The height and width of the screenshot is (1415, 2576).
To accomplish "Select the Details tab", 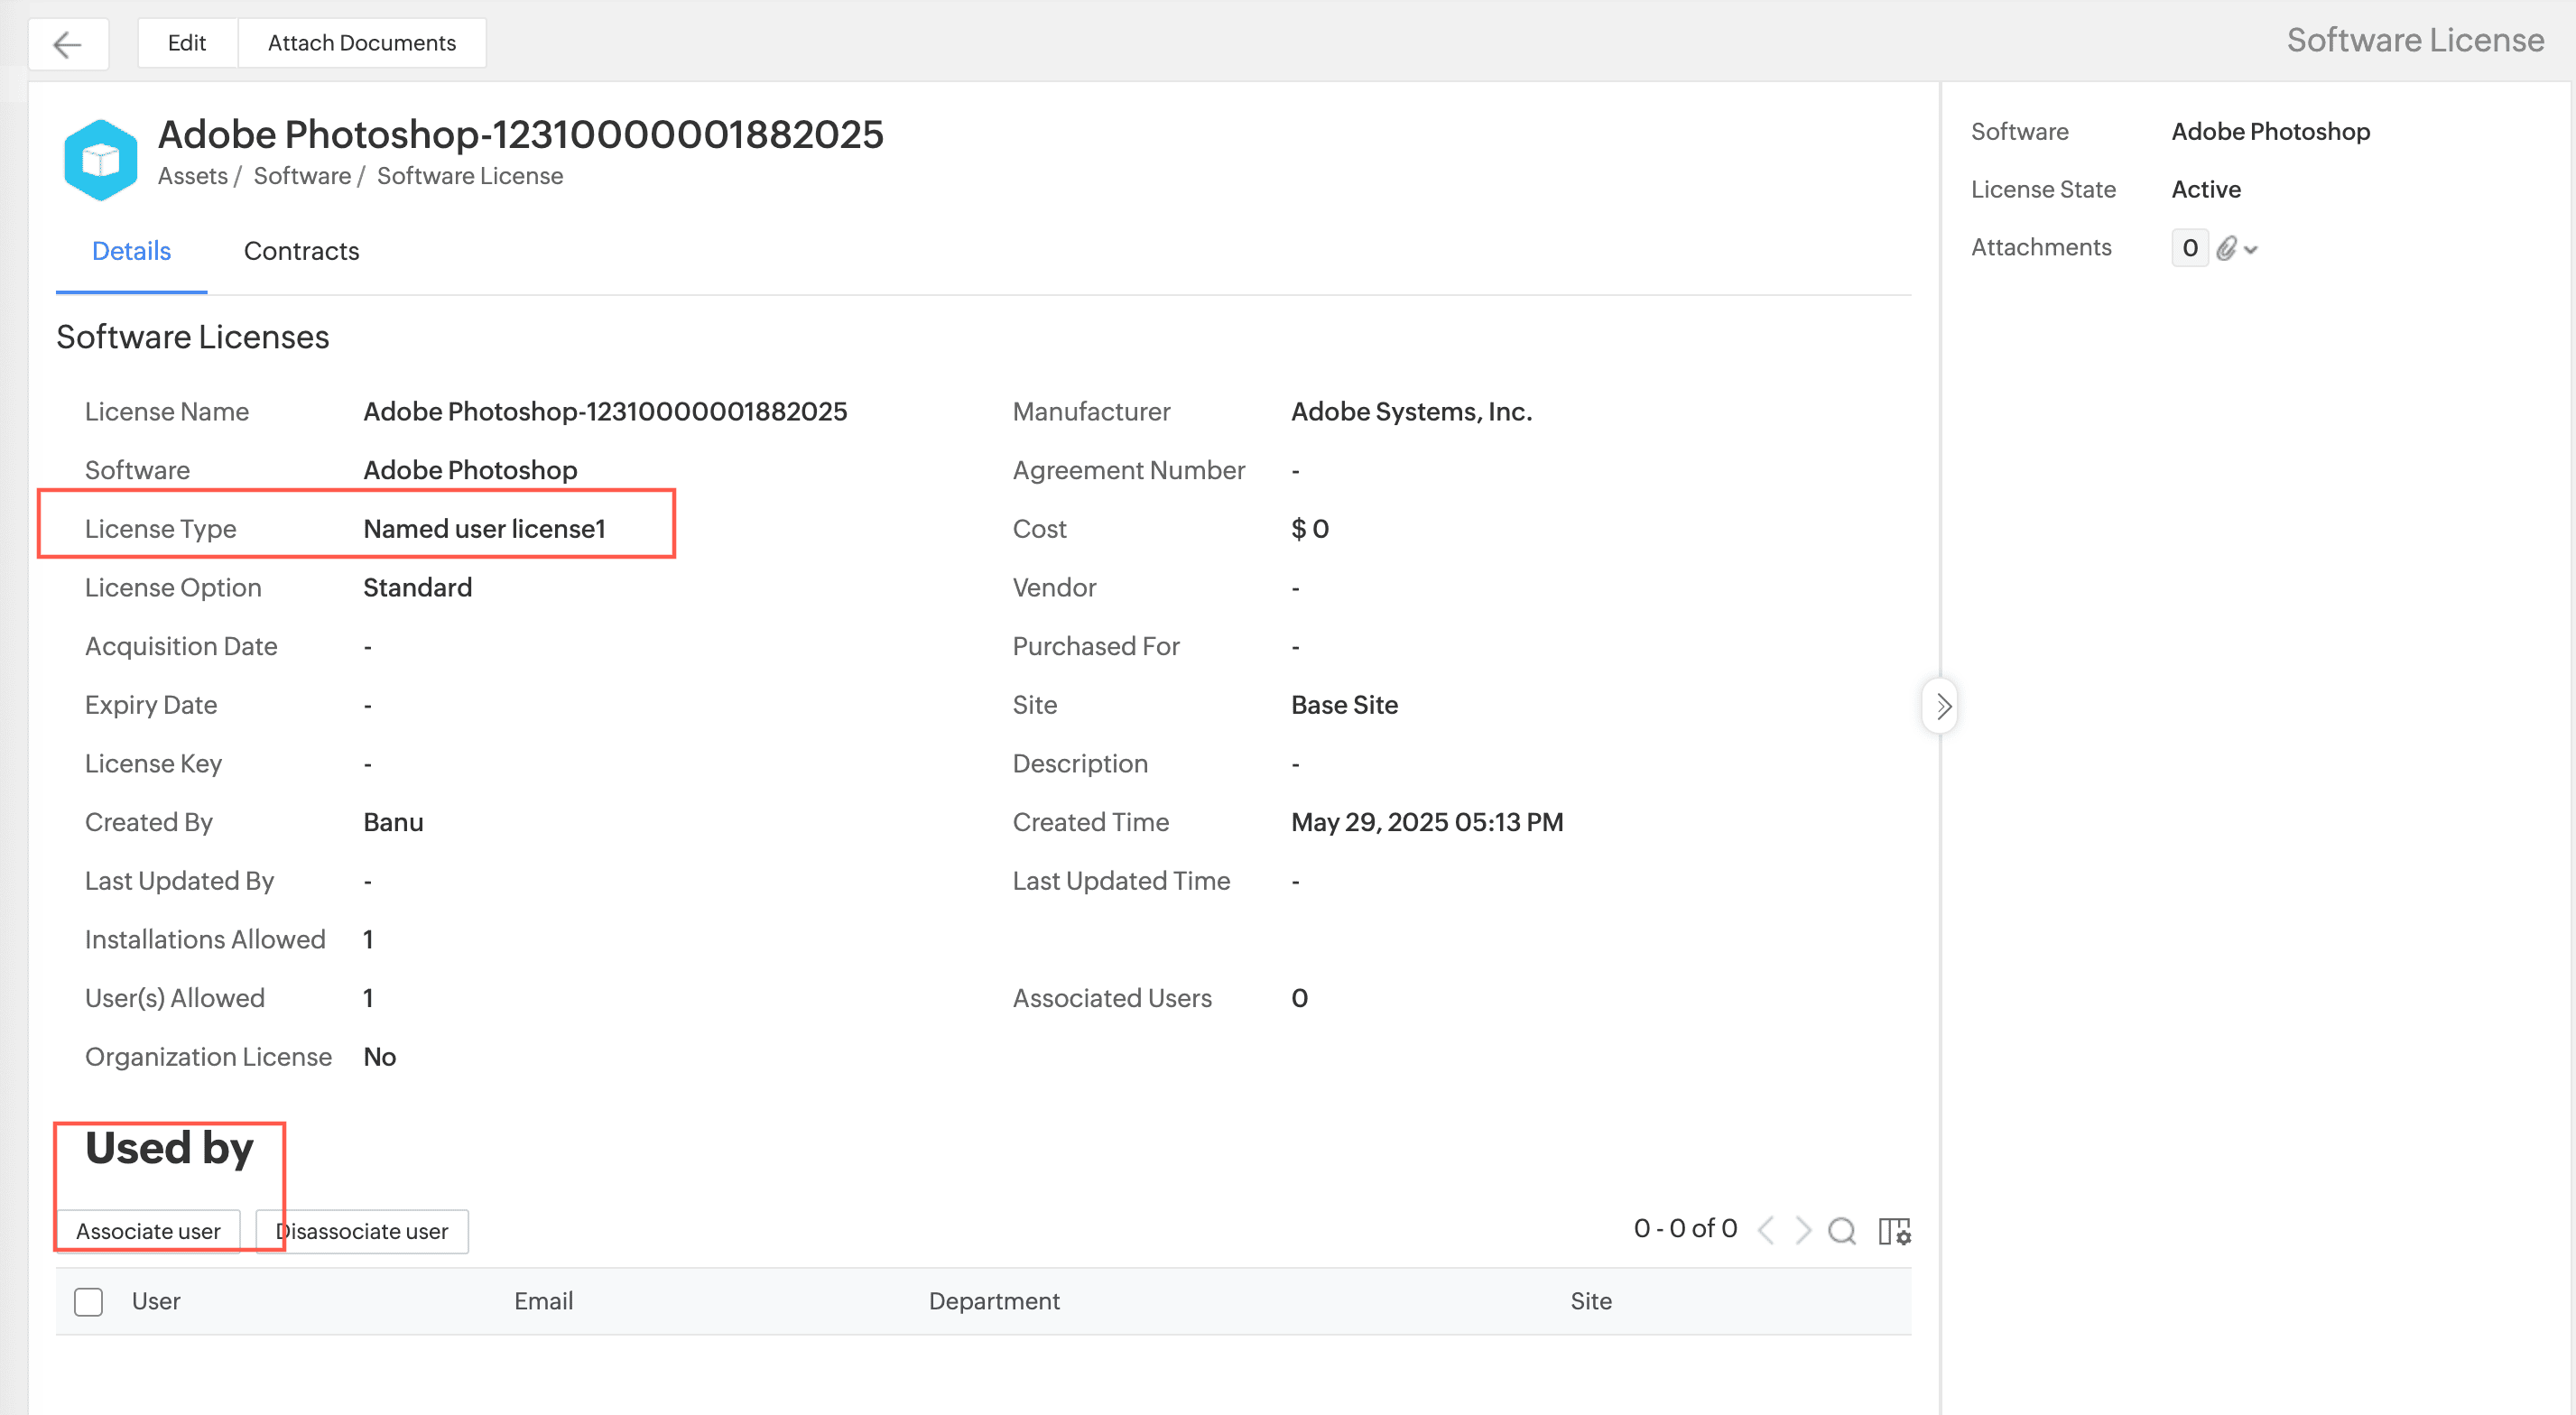I will click(131, 251).
